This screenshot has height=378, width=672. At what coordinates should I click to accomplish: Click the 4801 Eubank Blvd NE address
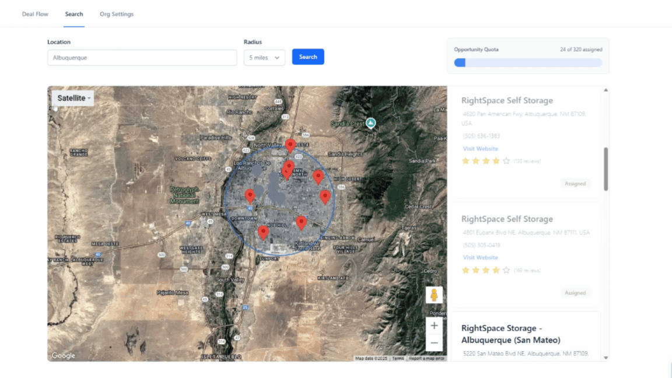(x=526, y=232)
